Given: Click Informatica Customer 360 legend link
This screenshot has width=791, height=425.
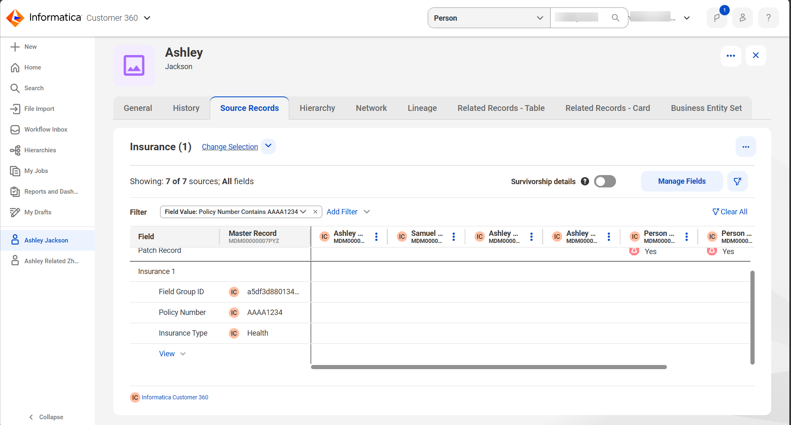Looking at the screenshot, I should click(x=175, y=397).
